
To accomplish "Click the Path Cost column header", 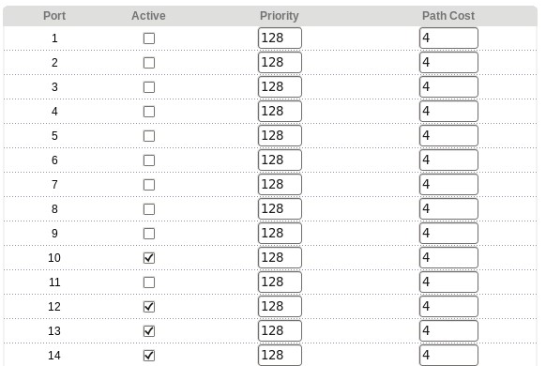I will coord(448,16).
